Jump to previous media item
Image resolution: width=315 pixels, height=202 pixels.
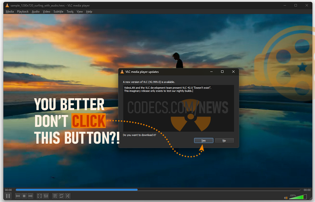tap(18, 196)
